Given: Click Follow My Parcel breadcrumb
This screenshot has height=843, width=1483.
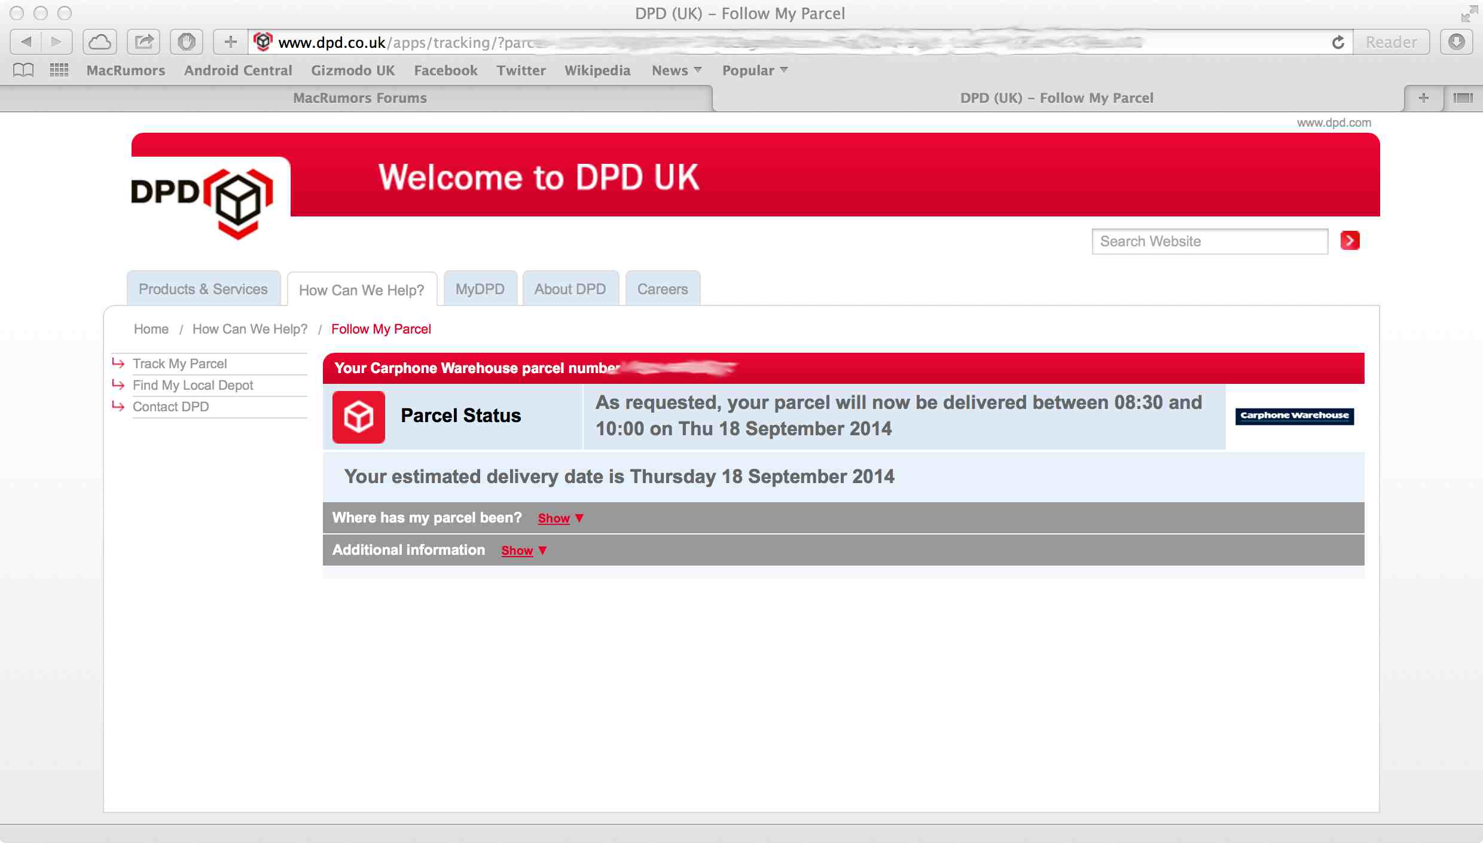Looking at the screenshot, I should point(381,329).
